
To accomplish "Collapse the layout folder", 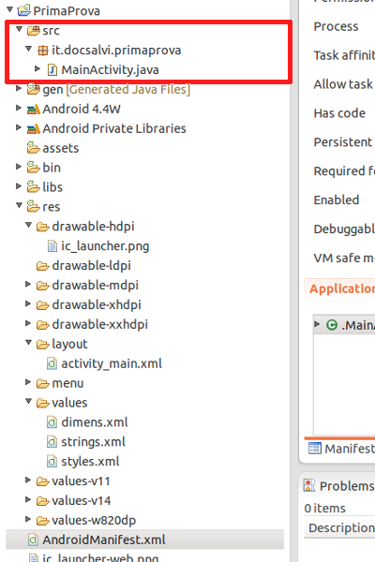I will [x=29, y=343].
